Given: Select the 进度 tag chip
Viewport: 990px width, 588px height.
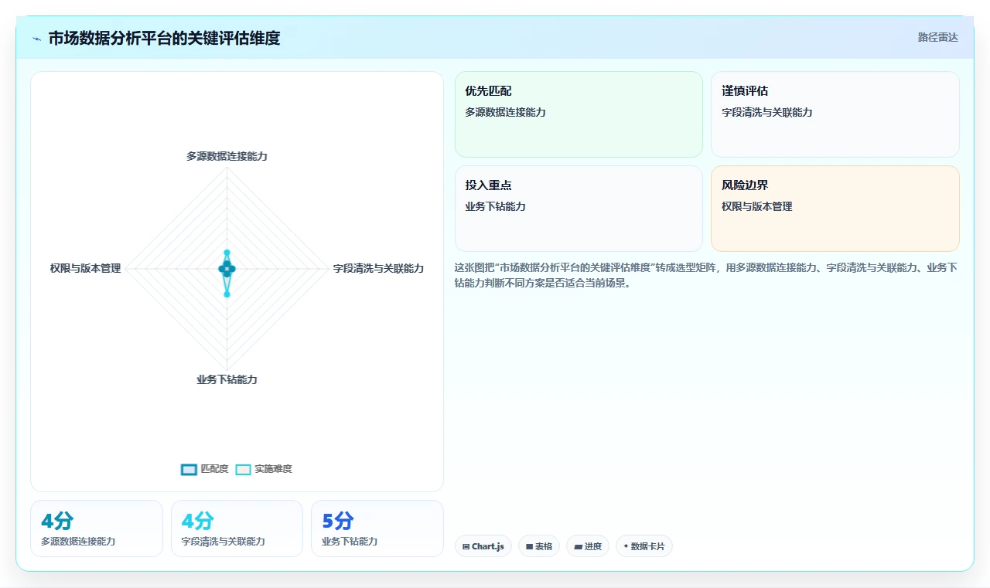Looking at the screenshot, I should click(x=588, y=546).
